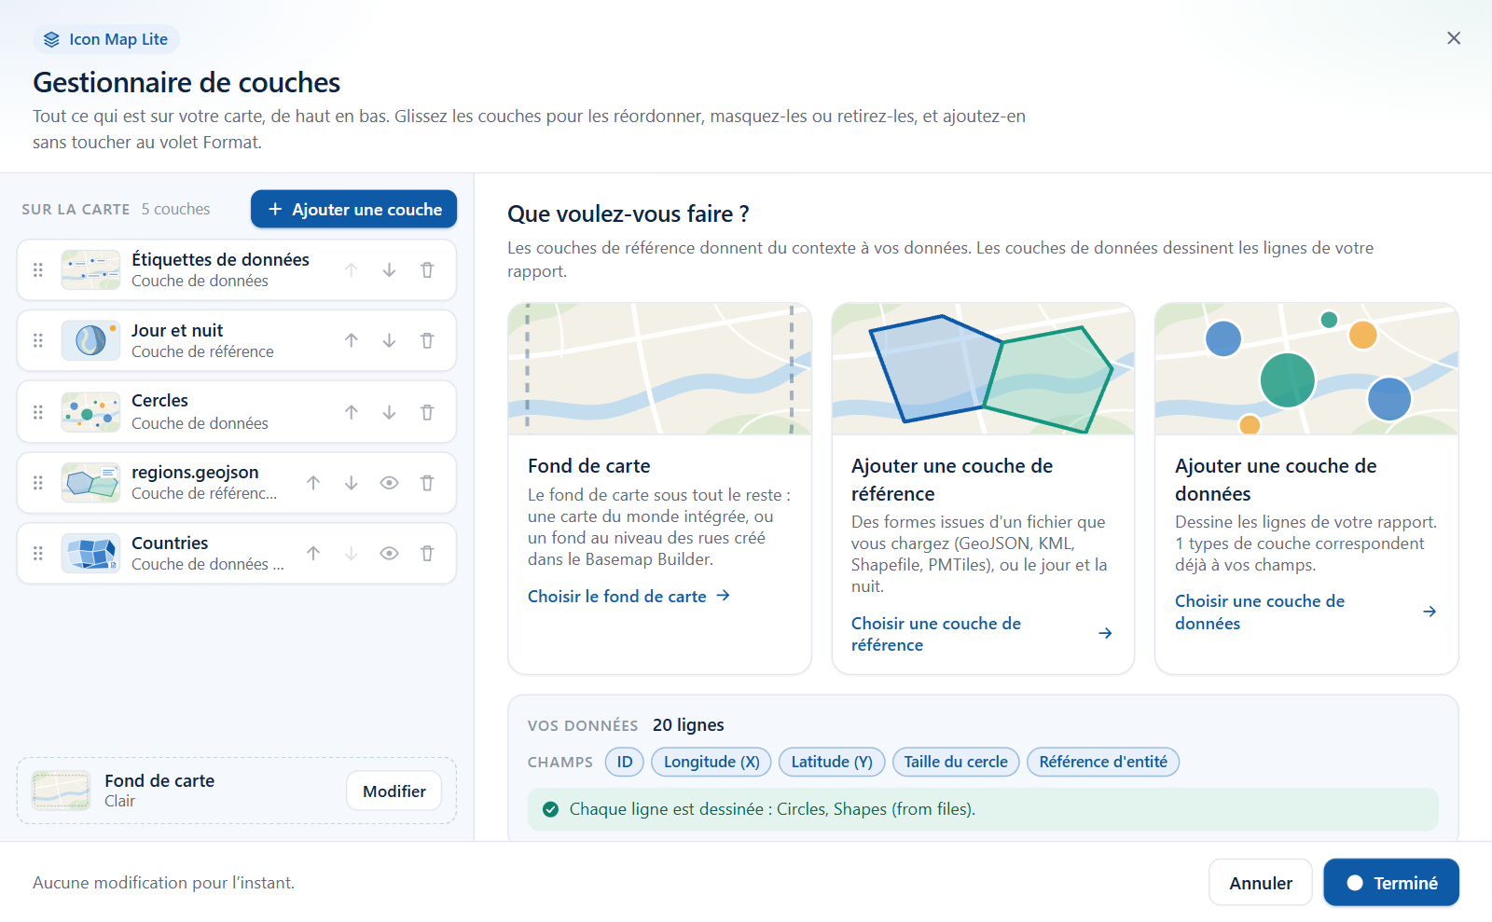Grab the drag handle of Countries layer
This screenshot has height=922, width=1492.
tap(38, 554)
